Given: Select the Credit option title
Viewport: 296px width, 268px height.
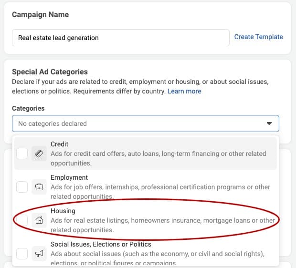Looking at the screenshot, I should [x=59, y=144].
